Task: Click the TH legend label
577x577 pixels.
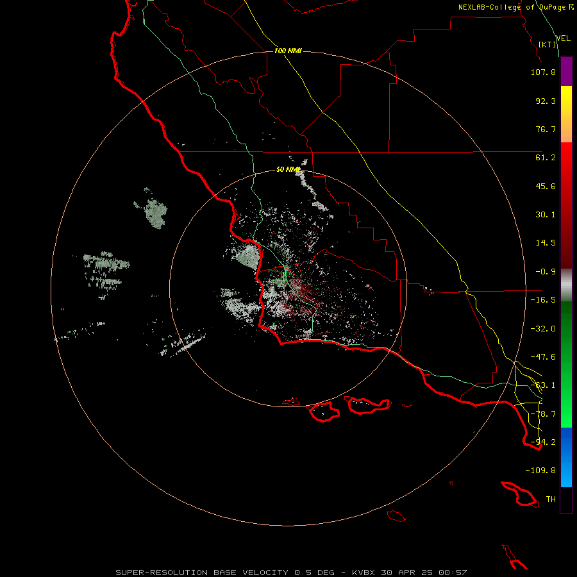Action: (x=551, y=499)
